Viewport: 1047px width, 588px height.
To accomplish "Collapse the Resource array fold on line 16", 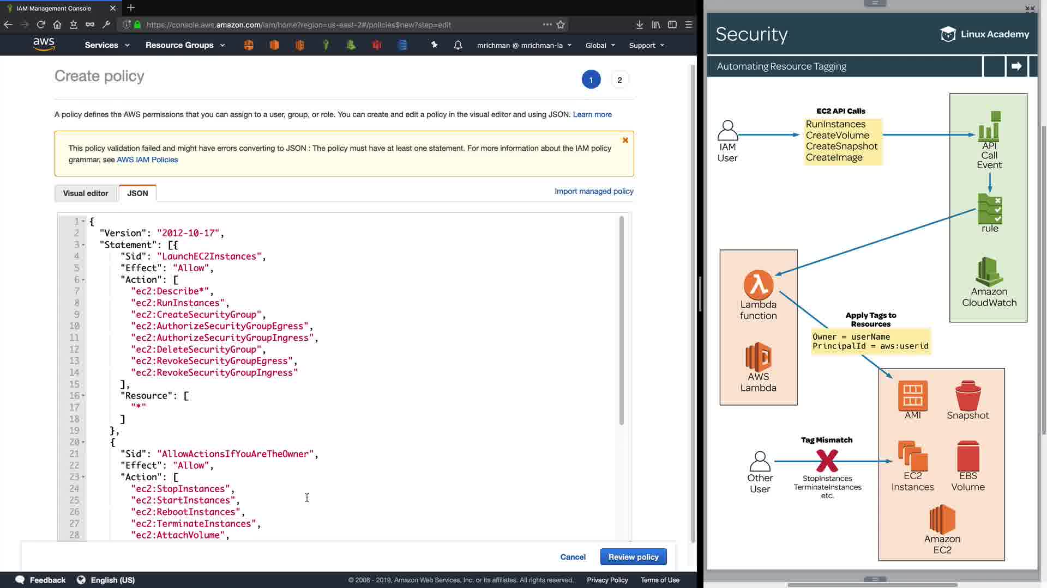I will [x=83, y=396].
